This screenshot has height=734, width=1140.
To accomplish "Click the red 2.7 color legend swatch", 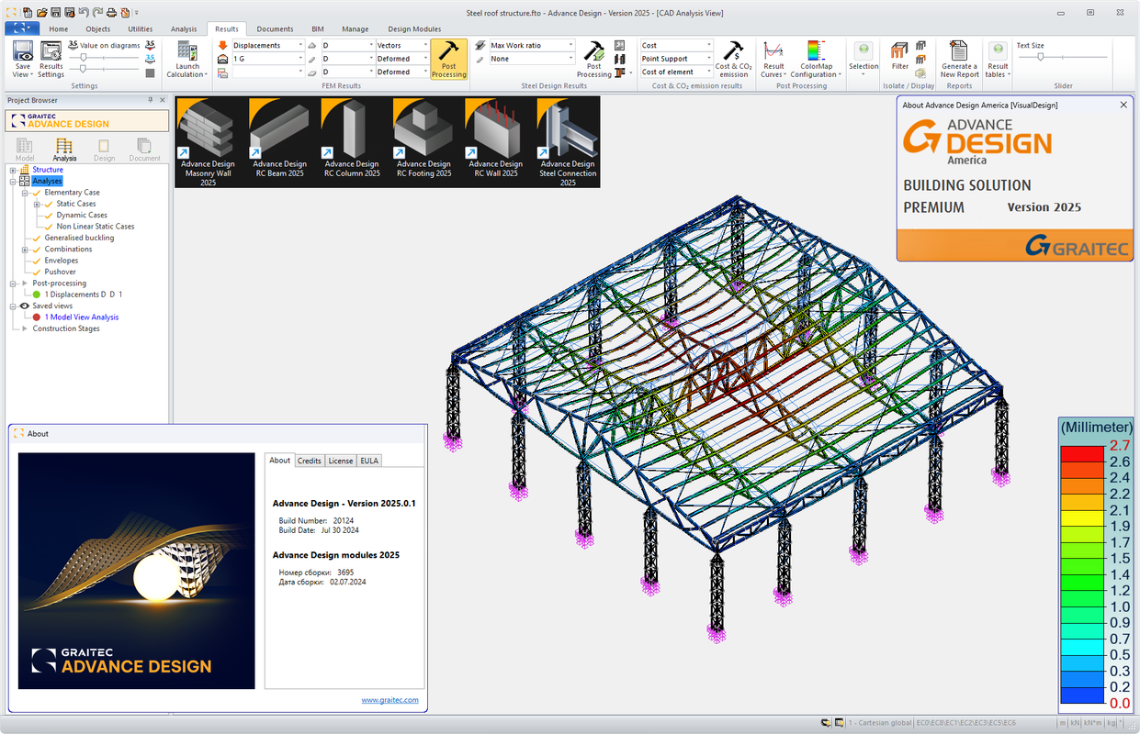I will click(x=1081, y=453).
